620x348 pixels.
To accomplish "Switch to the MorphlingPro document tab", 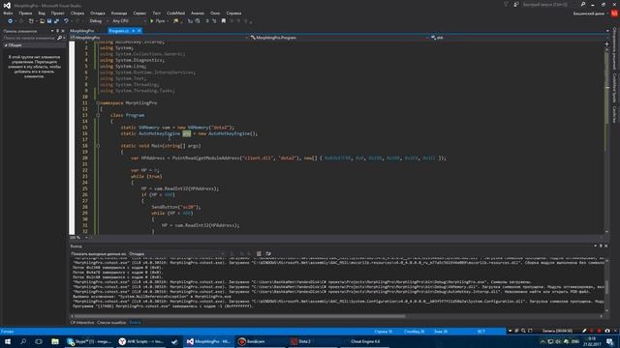I will [82, 31].
